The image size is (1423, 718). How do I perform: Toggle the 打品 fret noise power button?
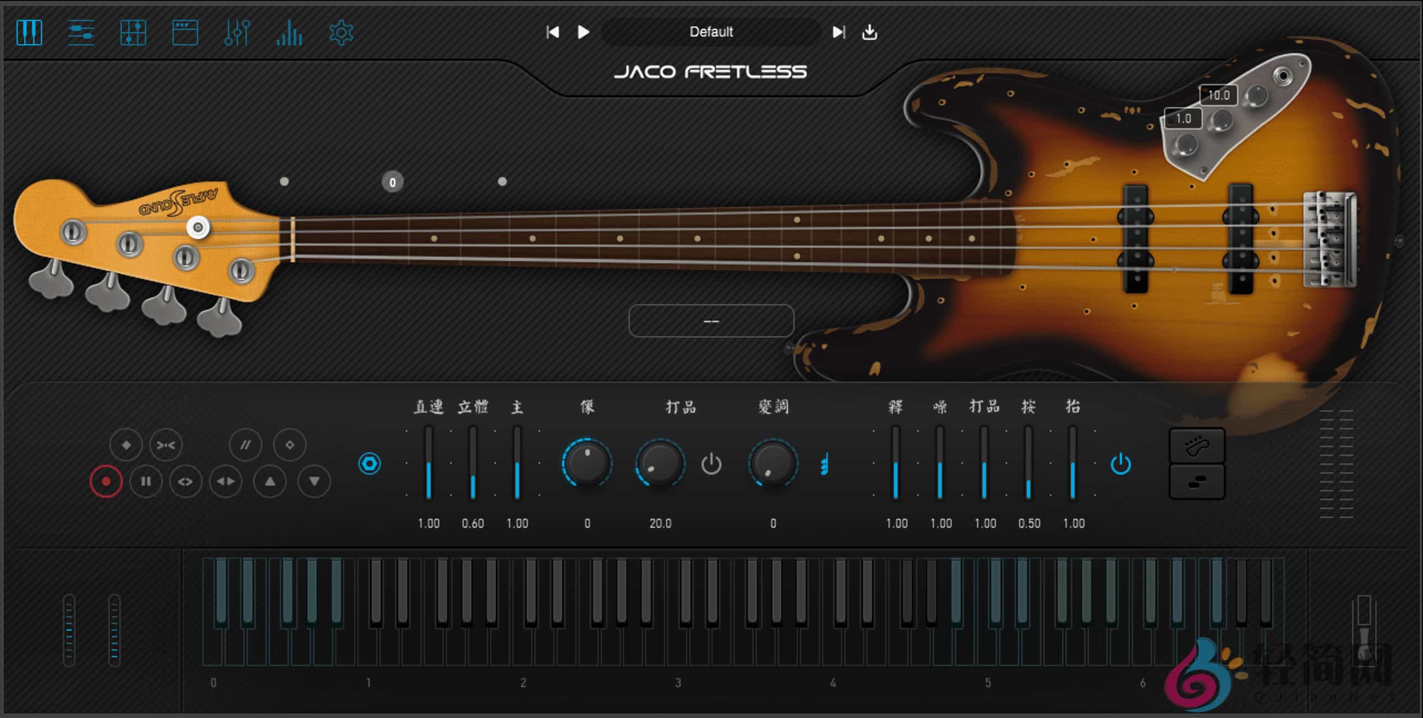pyautogui.click(x=711, y=465)
